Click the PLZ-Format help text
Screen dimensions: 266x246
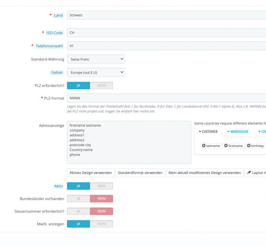[166, 109]
